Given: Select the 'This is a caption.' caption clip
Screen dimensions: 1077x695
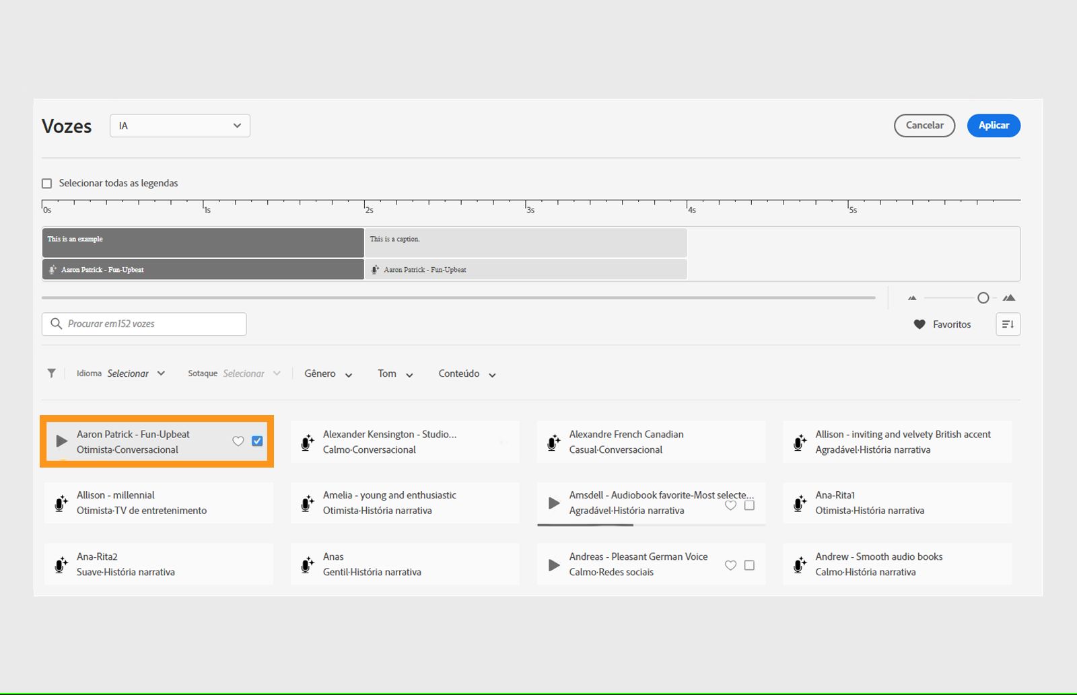Looking at the screenshot, I should click(x=526, y=242).
